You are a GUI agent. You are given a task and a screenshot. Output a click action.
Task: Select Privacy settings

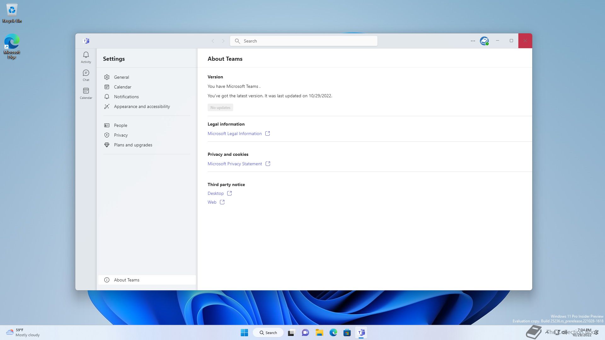click(147, 135)
